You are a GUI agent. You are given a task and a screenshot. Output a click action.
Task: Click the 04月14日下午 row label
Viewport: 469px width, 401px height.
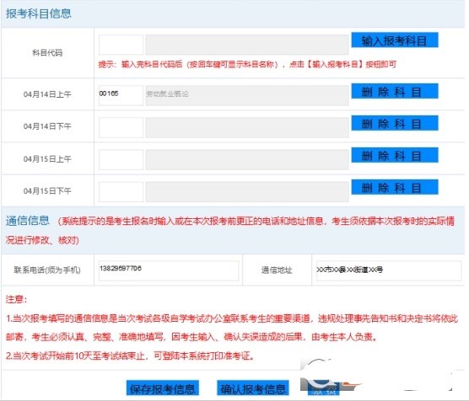[47, 126]
